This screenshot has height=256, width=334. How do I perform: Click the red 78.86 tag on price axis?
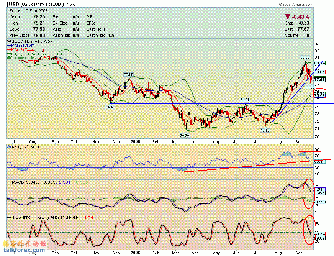coord(319,72)
